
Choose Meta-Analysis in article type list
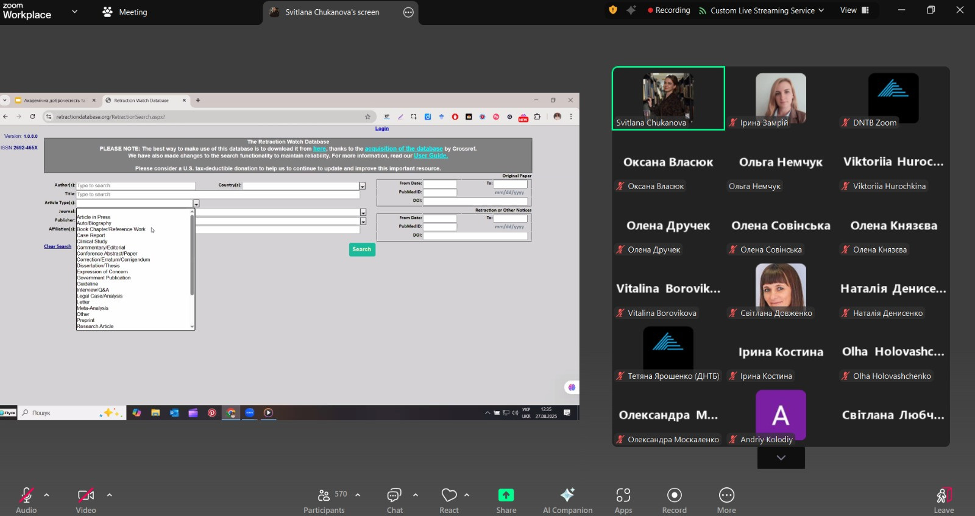[x=93, y=308]
